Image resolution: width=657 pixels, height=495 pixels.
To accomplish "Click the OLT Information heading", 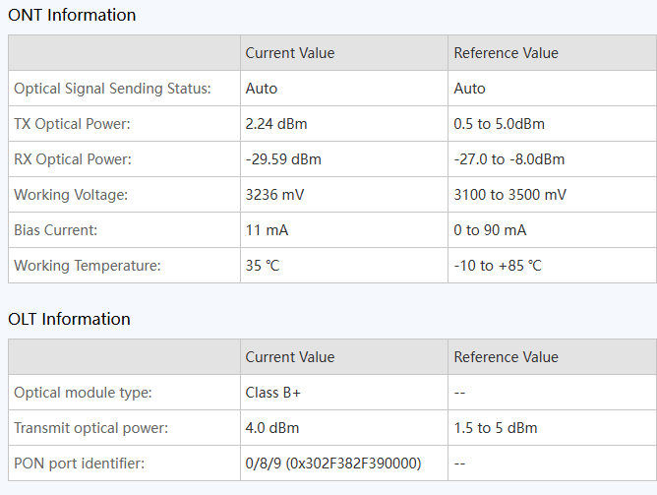I will 69,319.
